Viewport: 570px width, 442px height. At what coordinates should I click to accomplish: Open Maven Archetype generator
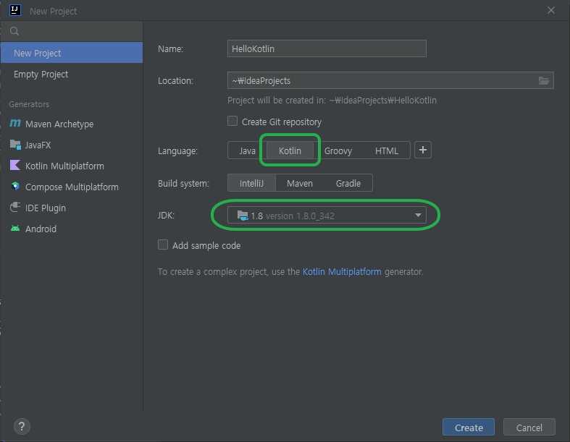click(72, 124)
